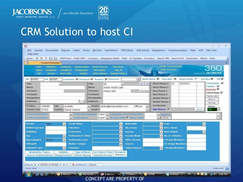
Task: Open the Lead Extract menu
Action: 111,50
